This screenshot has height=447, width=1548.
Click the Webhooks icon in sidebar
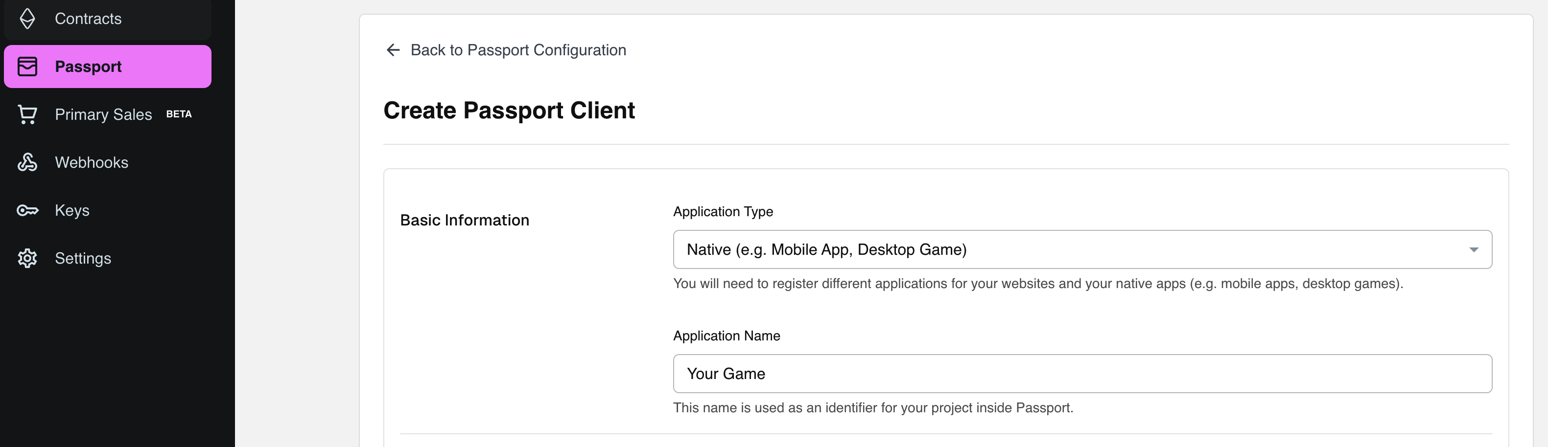pyautogui.click(x=27, y=162)
